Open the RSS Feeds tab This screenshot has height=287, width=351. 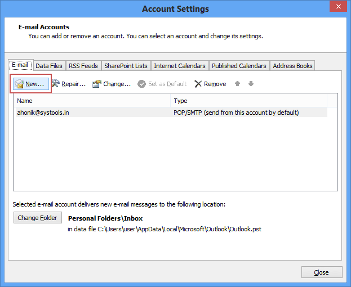pos(83,66)
